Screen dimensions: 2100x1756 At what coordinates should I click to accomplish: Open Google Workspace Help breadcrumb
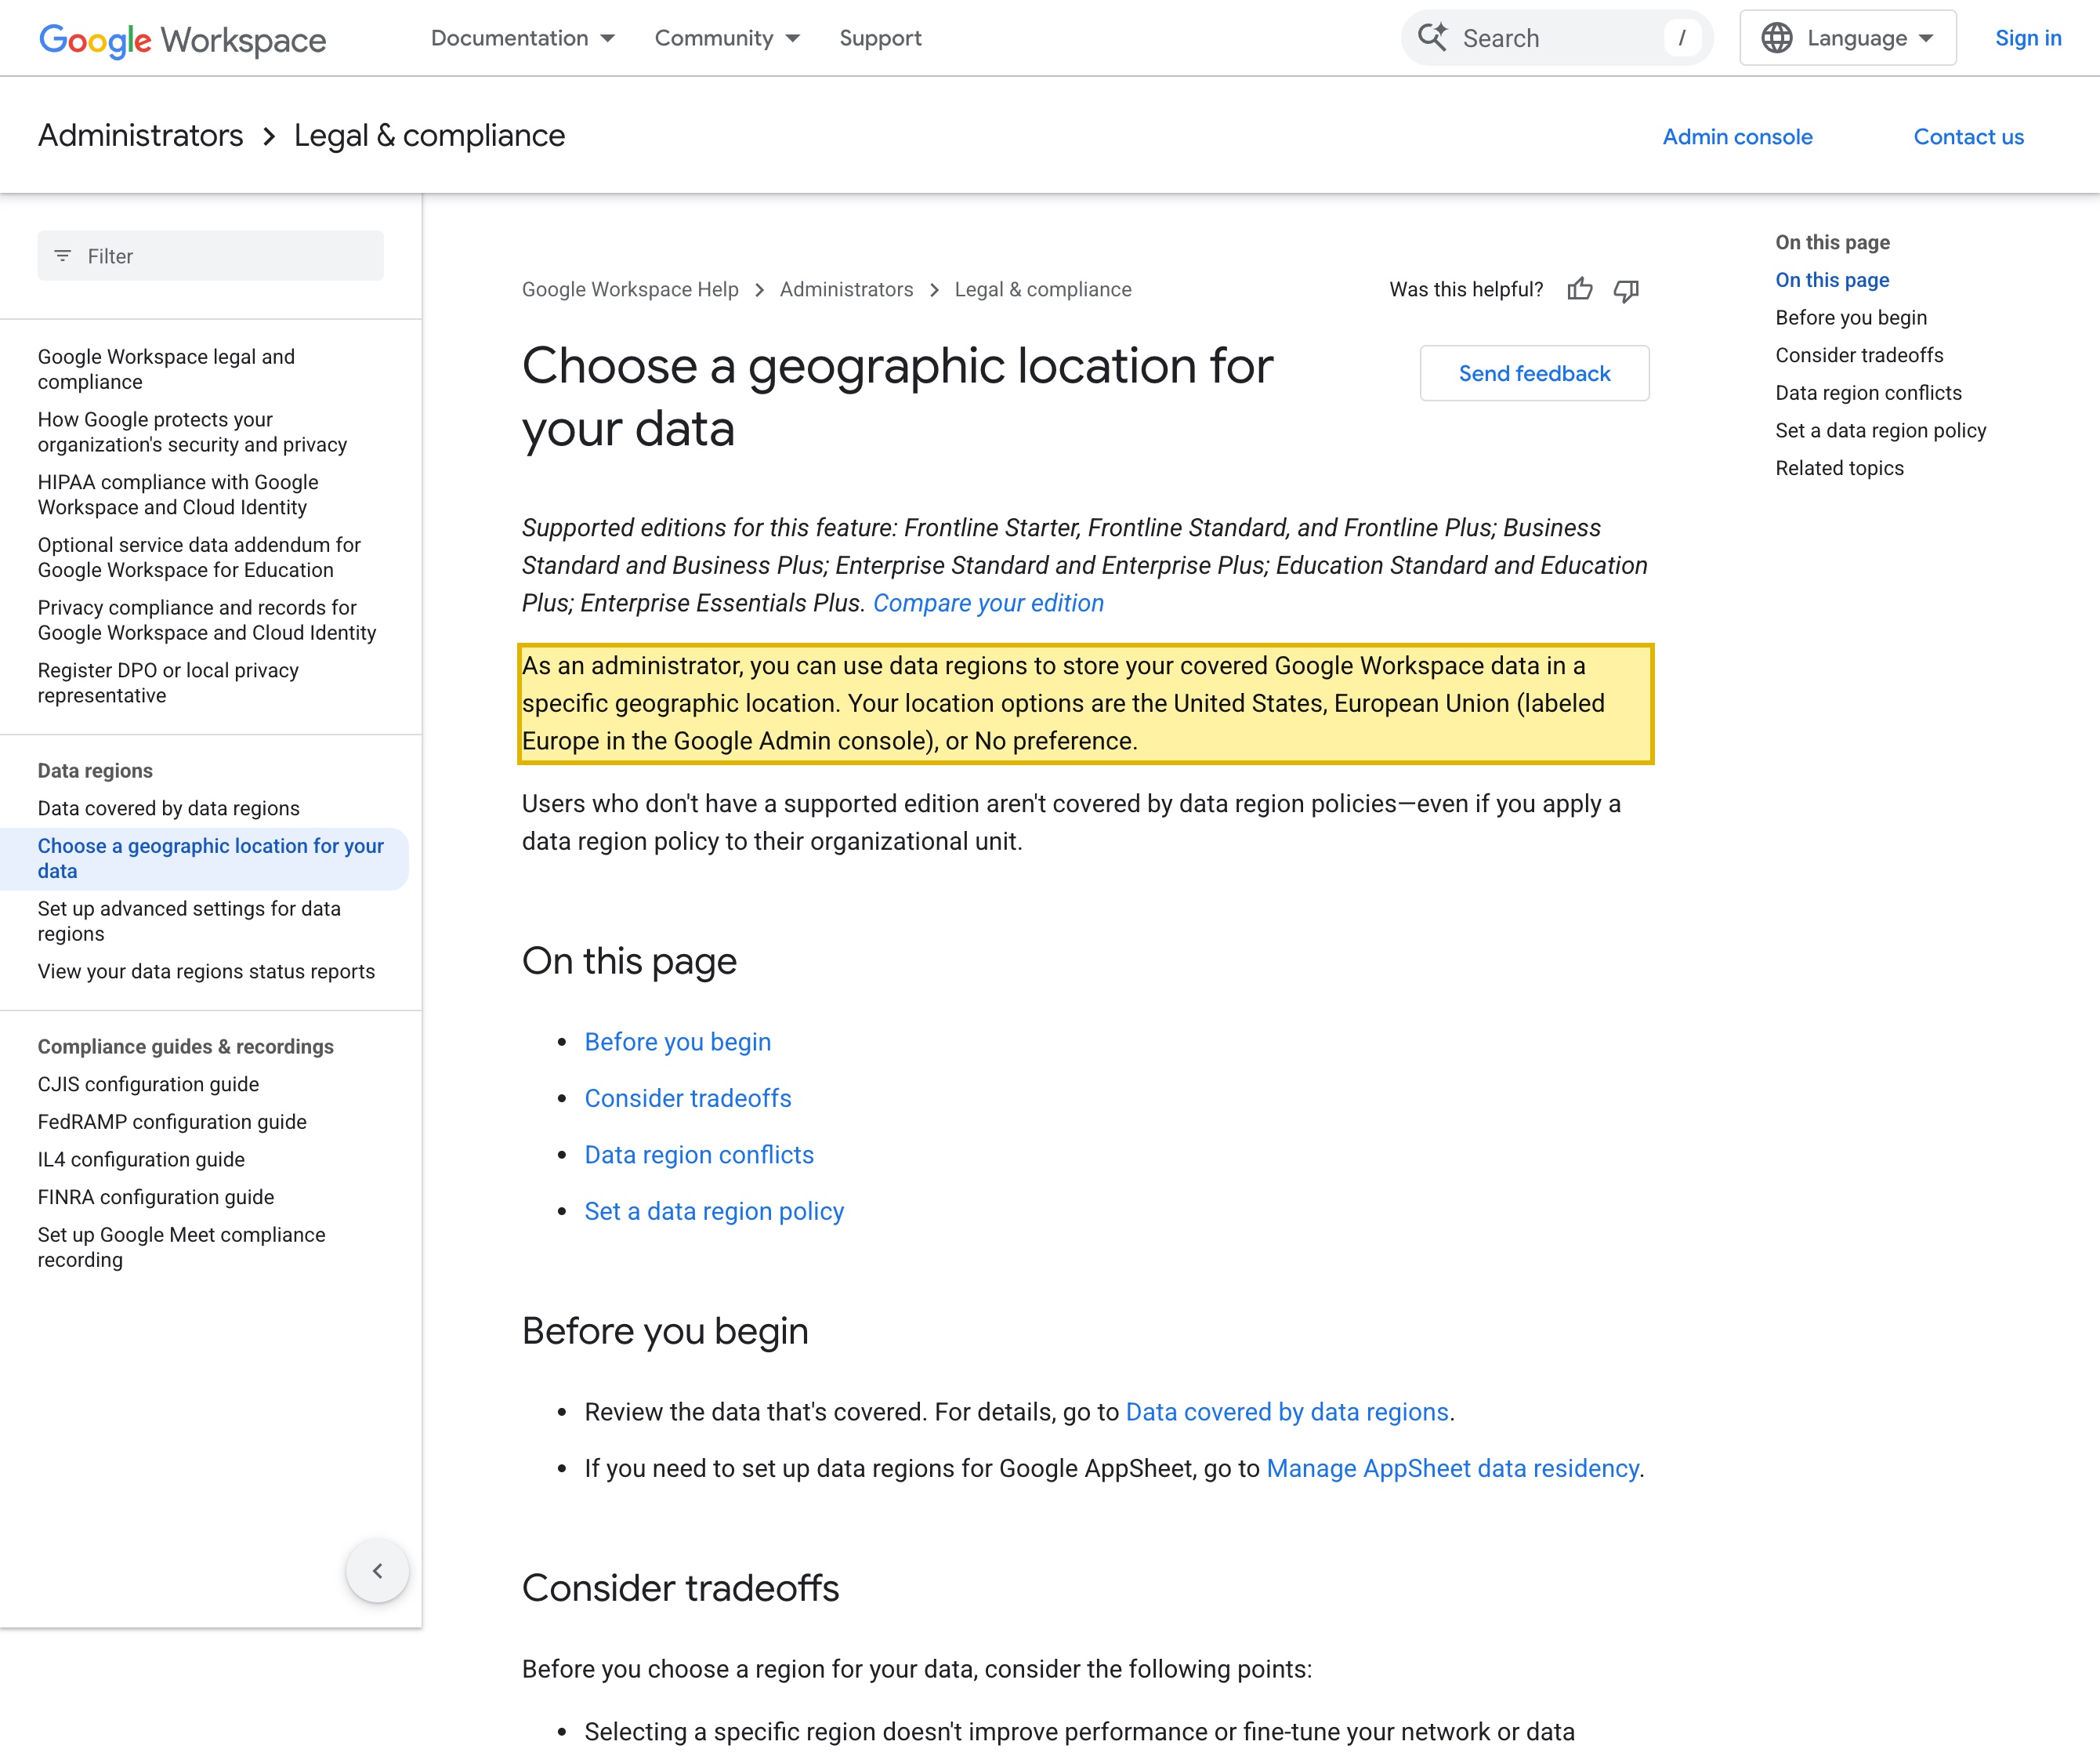[x=630, y=289]
